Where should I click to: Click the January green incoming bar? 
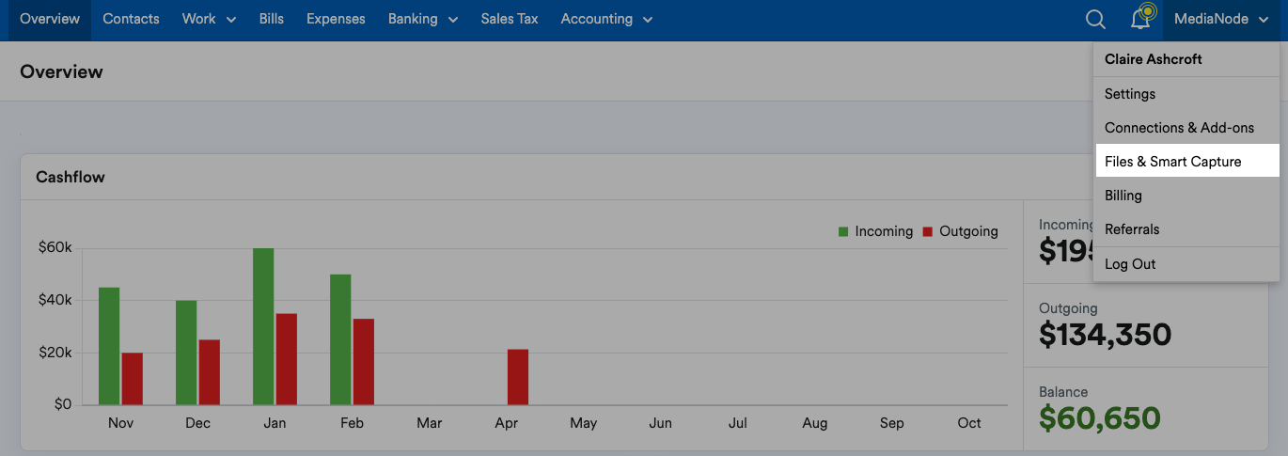263,326
